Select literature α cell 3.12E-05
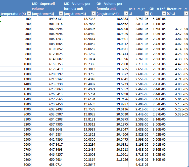The image size is (189, 167). point(177,29)
